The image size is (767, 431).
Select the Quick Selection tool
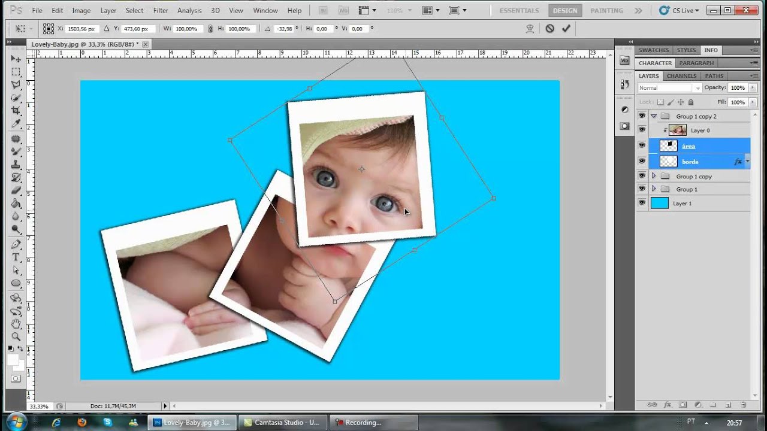(x=16, y=98)
